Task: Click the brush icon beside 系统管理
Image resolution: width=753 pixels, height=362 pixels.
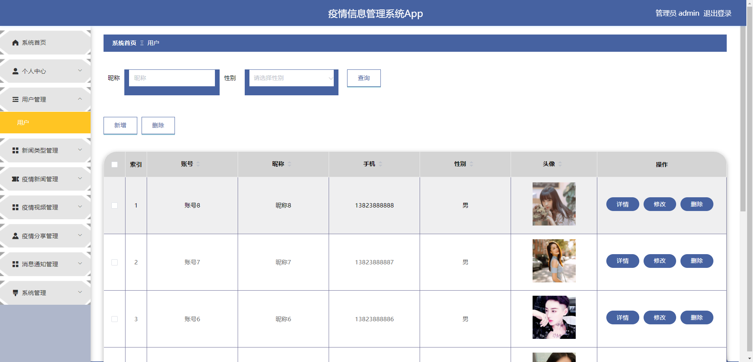Action: (15, 293)
